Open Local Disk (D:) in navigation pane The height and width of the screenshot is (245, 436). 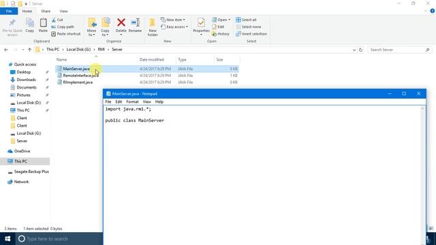click(29, 103)
